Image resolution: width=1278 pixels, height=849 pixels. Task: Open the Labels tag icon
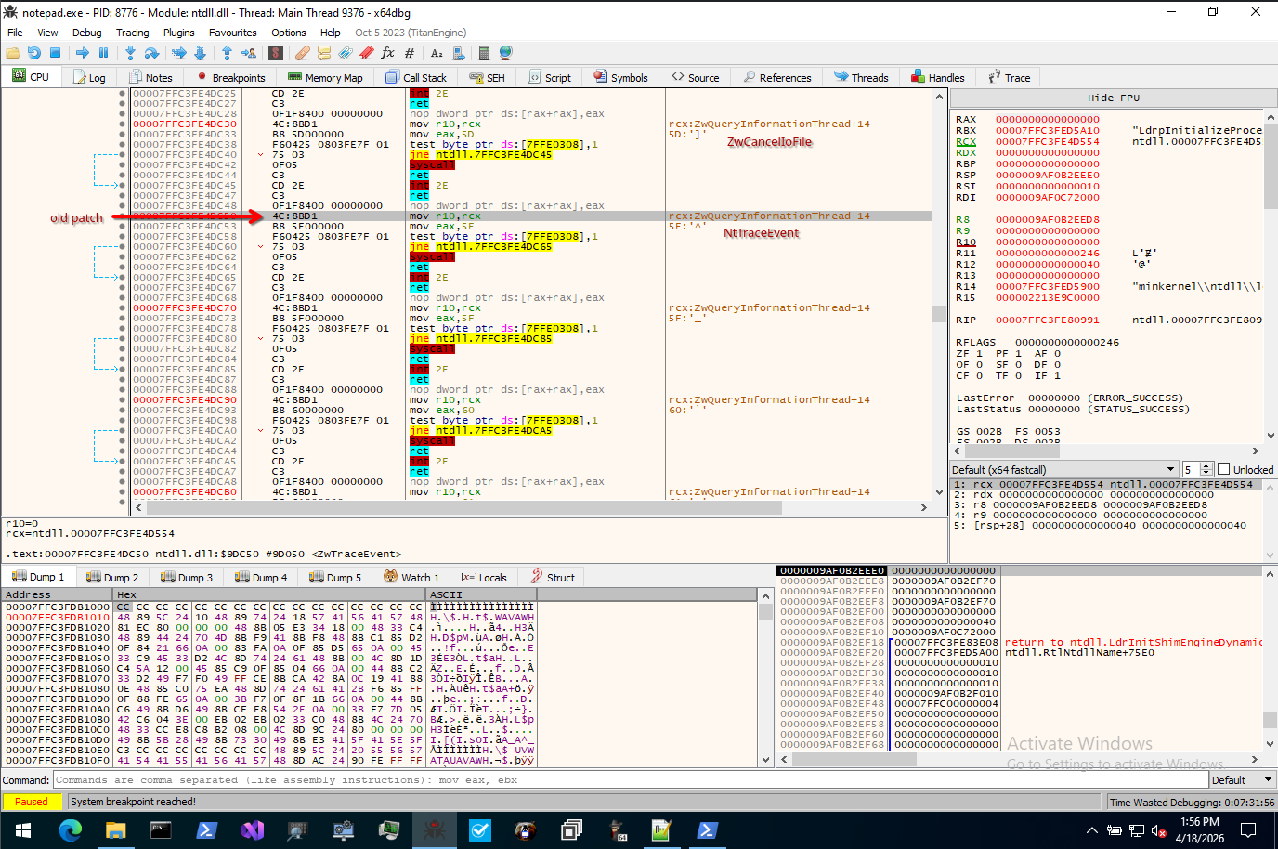345,53
